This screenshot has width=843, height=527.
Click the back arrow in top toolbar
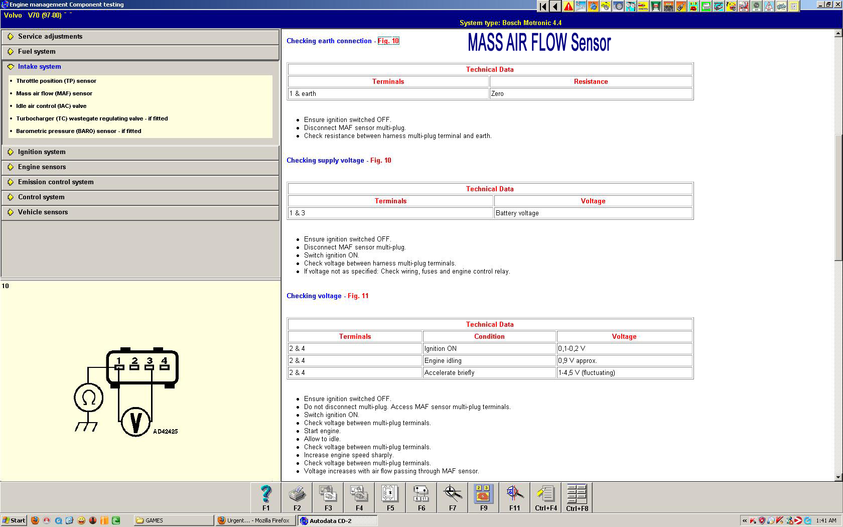pos(555,6)
